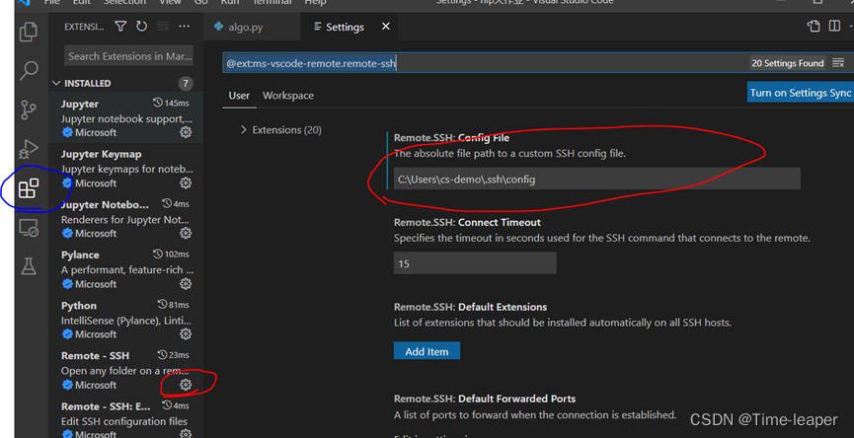Select the Jupyter Keymap extension entry
854x438 pixels.
125,168
